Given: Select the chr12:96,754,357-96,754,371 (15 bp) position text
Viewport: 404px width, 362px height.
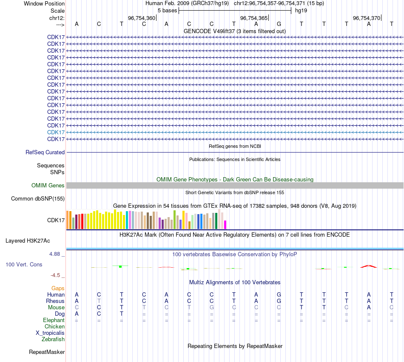Looking at the screenshot, I should (279, 3).
